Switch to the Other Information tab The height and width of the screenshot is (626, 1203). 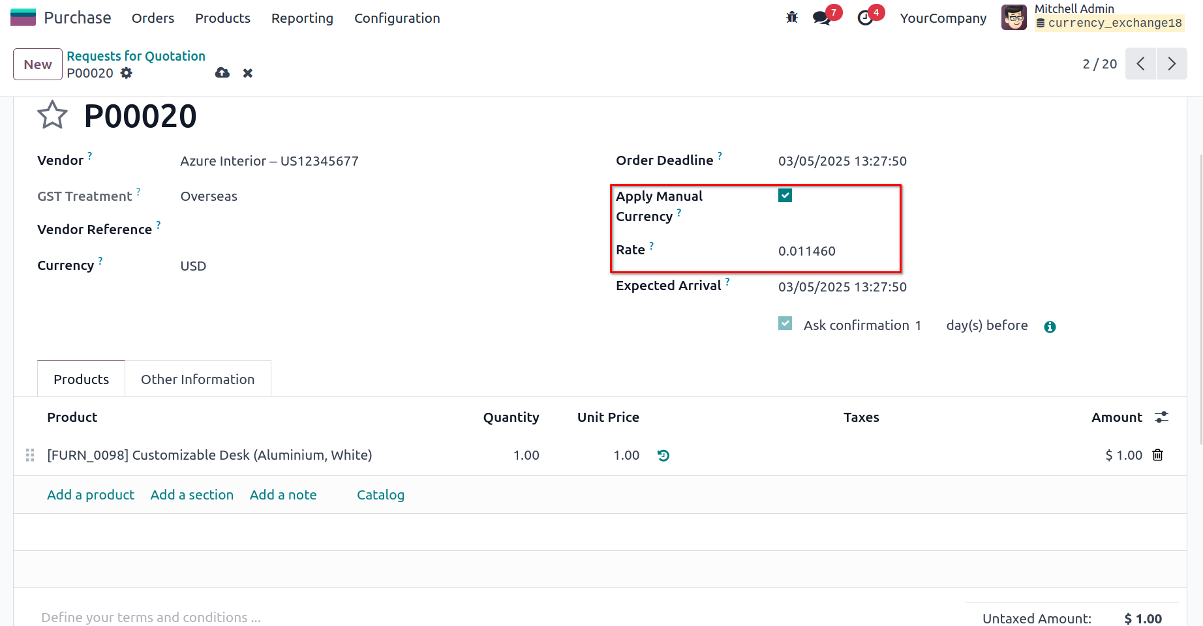[x=198, y=380]
